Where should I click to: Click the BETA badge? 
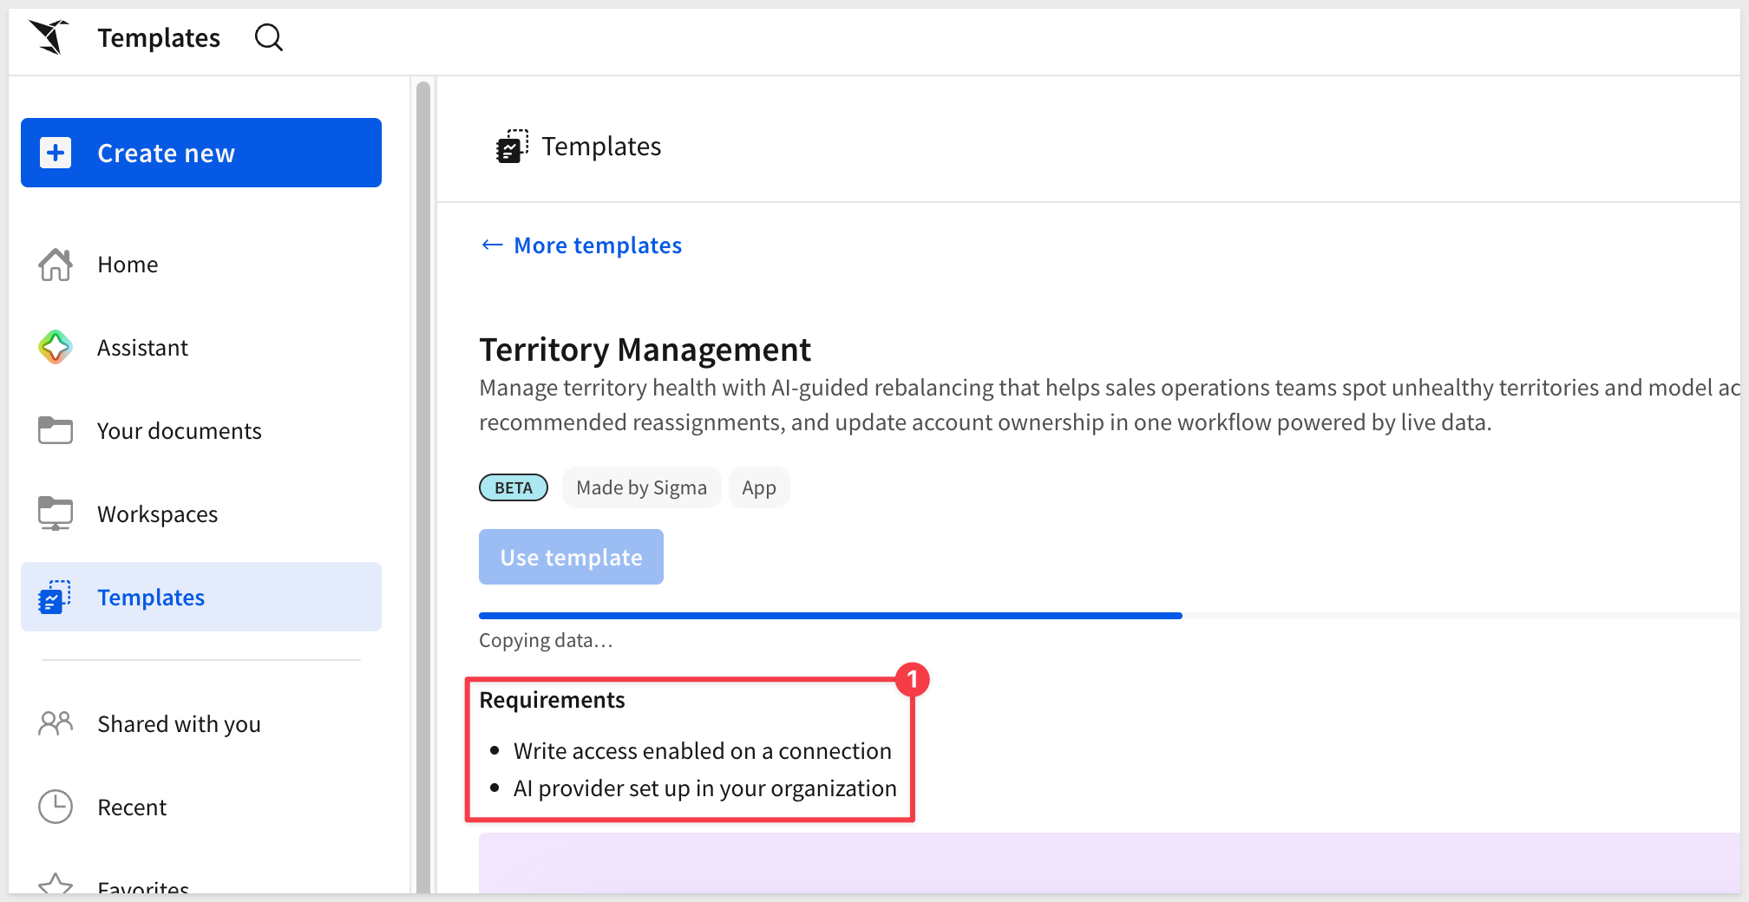[x=514, y=487]
